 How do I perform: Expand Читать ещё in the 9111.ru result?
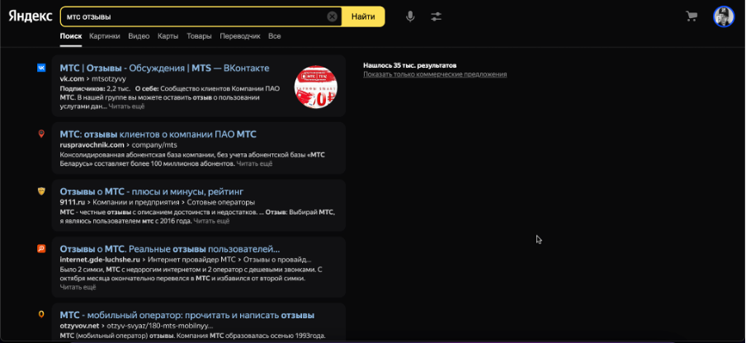pyautogui.click(x=212, y=221)
